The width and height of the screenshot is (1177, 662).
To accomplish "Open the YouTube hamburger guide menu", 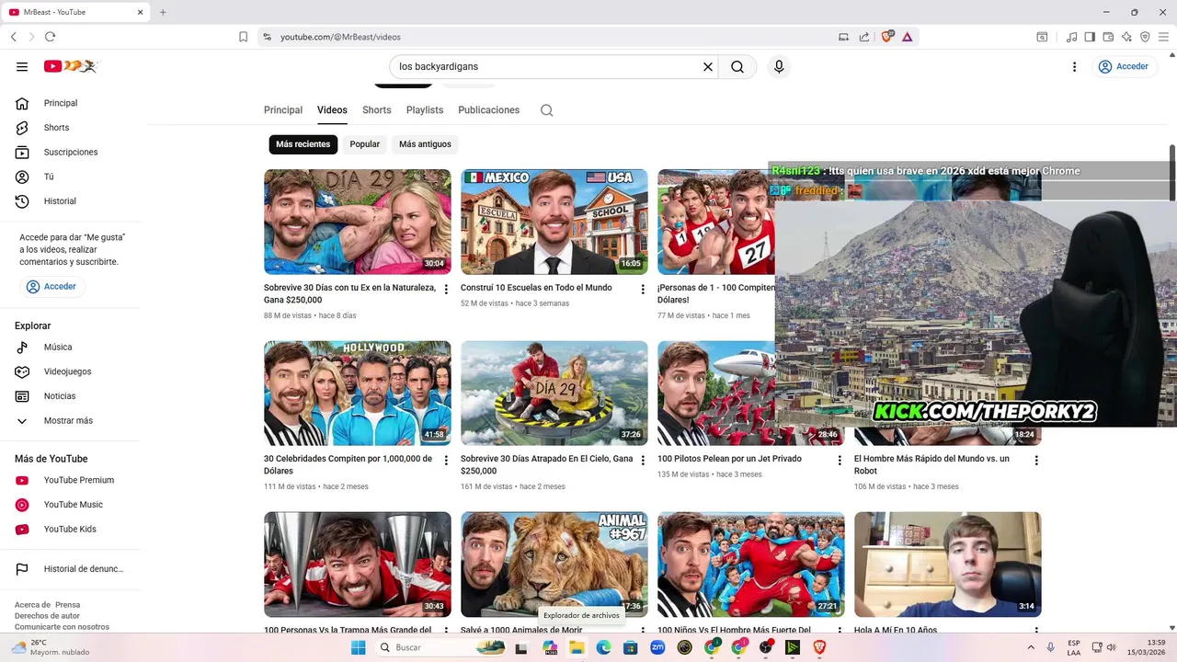I will click(22, 66).
